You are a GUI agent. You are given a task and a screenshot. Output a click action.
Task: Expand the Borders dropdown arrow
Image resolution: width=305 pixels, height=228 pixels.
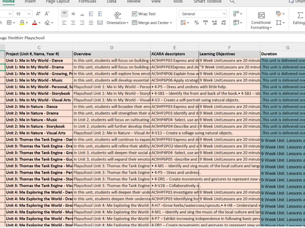point(14,23)
